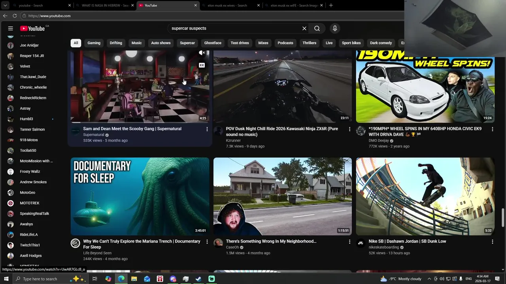This screenshot has height=284, width=506.
Task: Start voice search with microphone icon
Action: (x=335, y=28)
